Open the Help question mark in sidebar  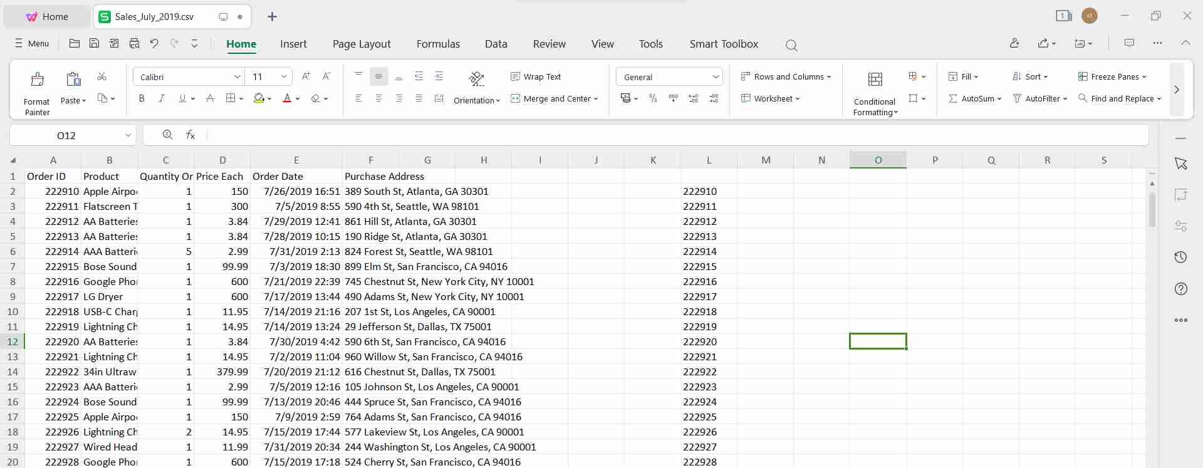[1181, 289]
